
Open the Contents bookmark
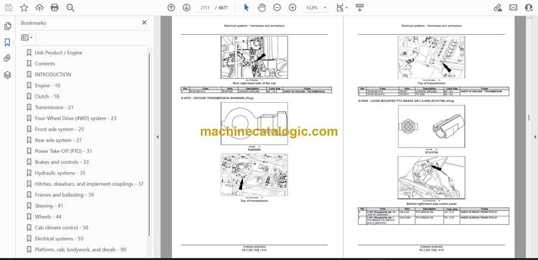(x=45, y=63)
